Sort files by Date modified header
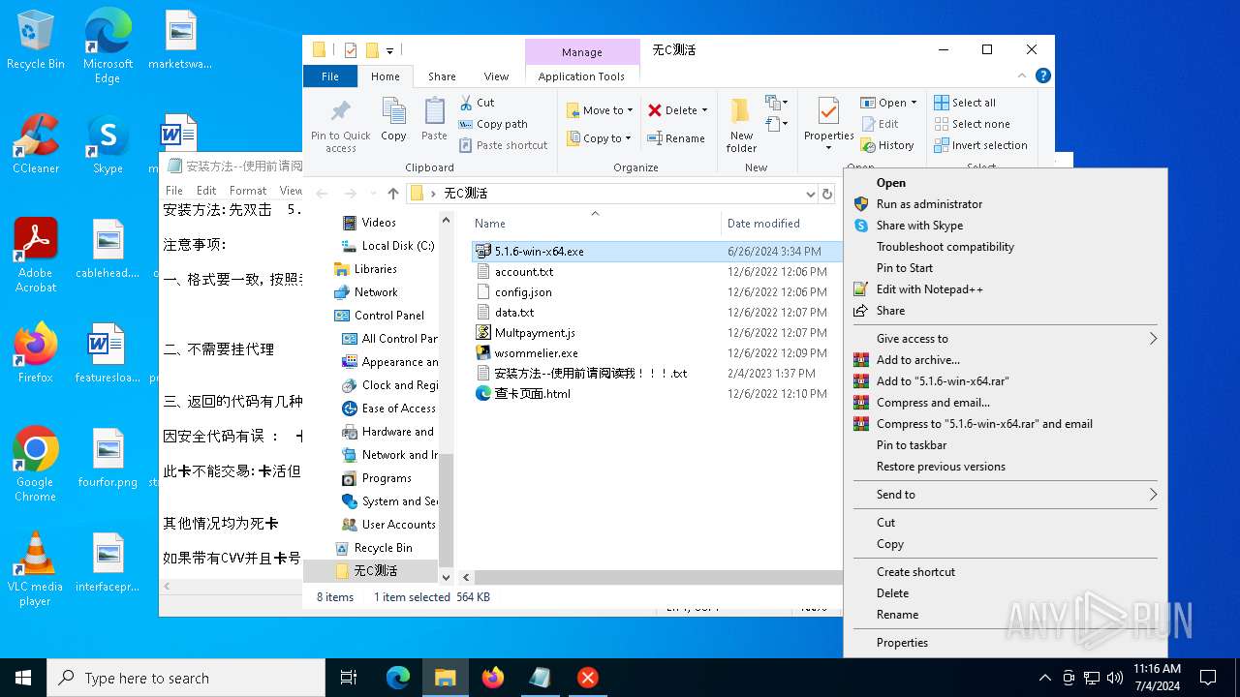1240x697 pixels. coord(763,224)
